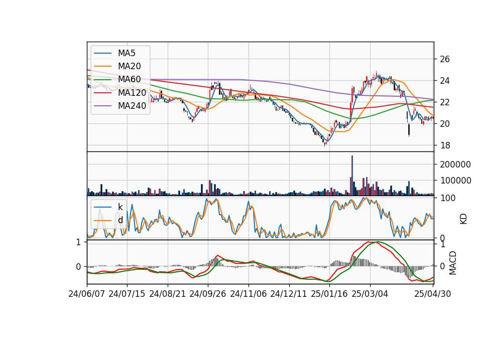
Task: Click the price axis value 24
Action: pyautogui.click(x=445, y=81)
